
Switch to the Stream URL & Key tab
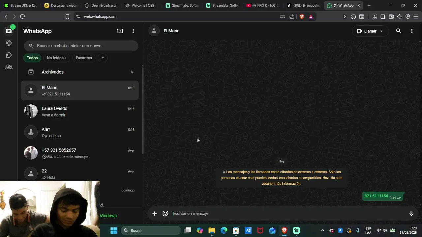[20, 6]
